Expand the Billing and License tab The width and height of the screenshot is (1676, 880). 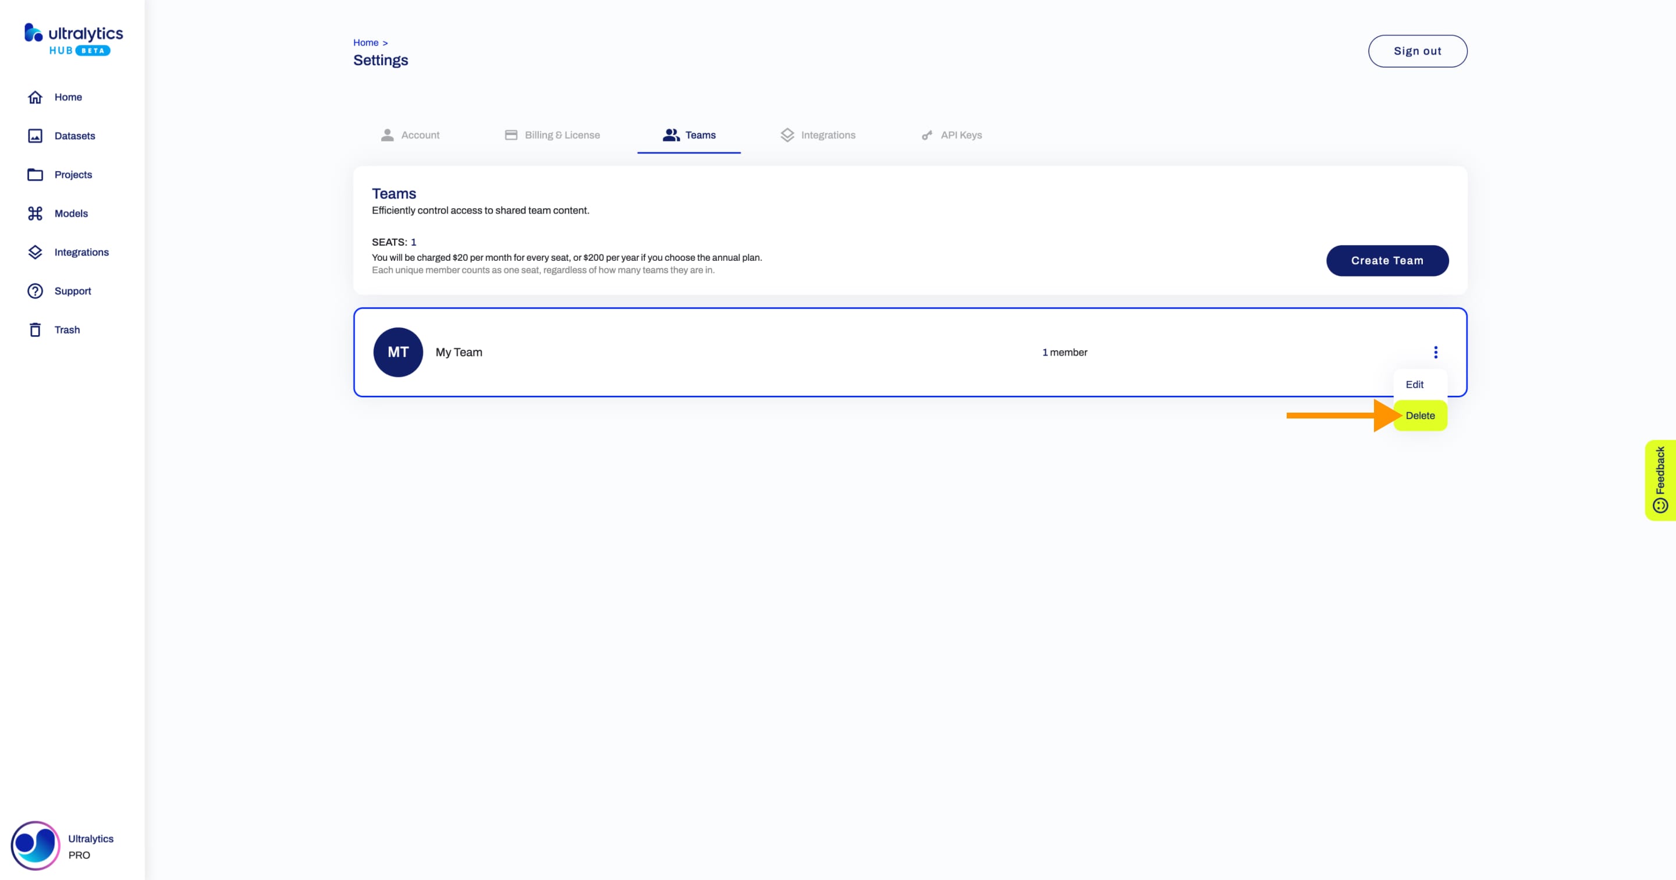pos(562,134)
